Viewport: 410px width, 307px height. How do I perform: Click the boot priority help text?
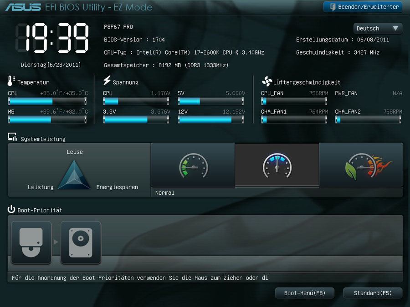140,278
